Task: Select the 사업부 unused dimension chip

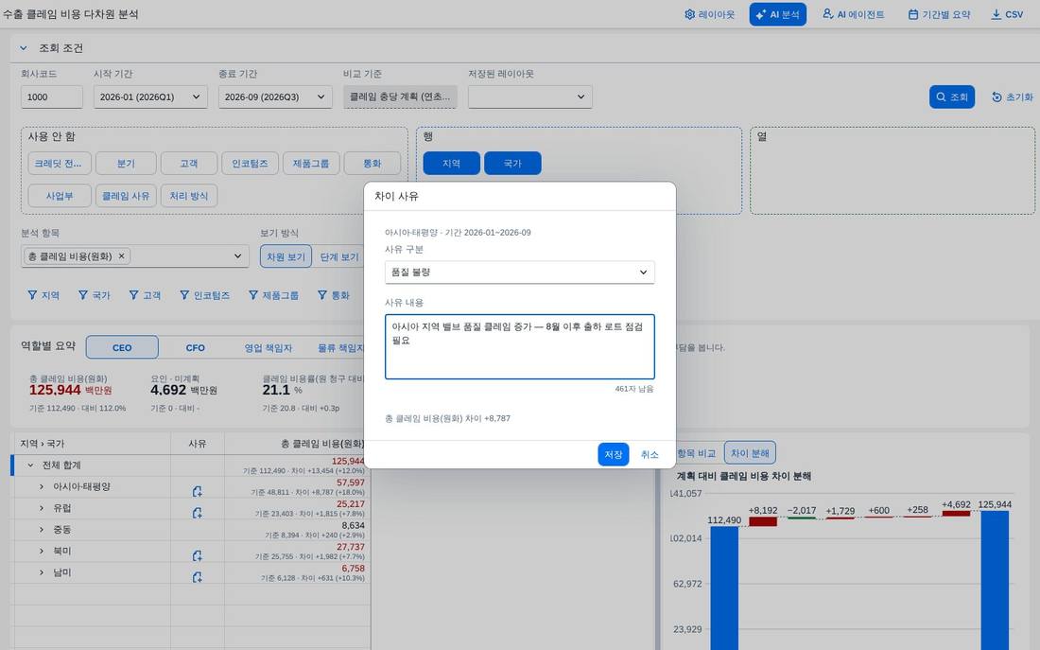Action: tap(60, 196)
